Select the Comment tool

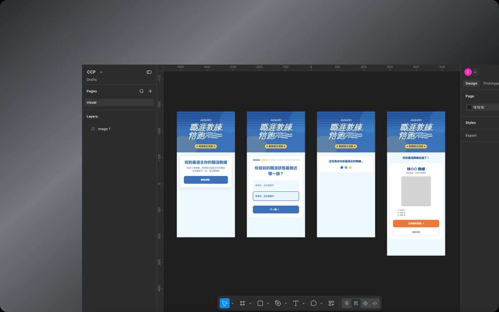[x=313, y=303]
